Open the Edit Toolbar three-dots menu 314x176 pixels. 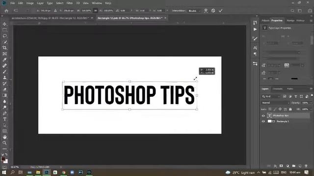(4, 149)
